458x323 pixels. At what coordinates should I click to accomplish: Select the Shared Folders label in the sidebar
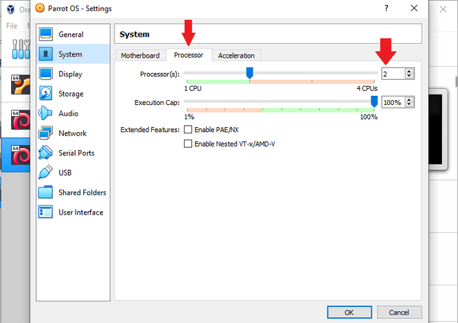(83, 192)
